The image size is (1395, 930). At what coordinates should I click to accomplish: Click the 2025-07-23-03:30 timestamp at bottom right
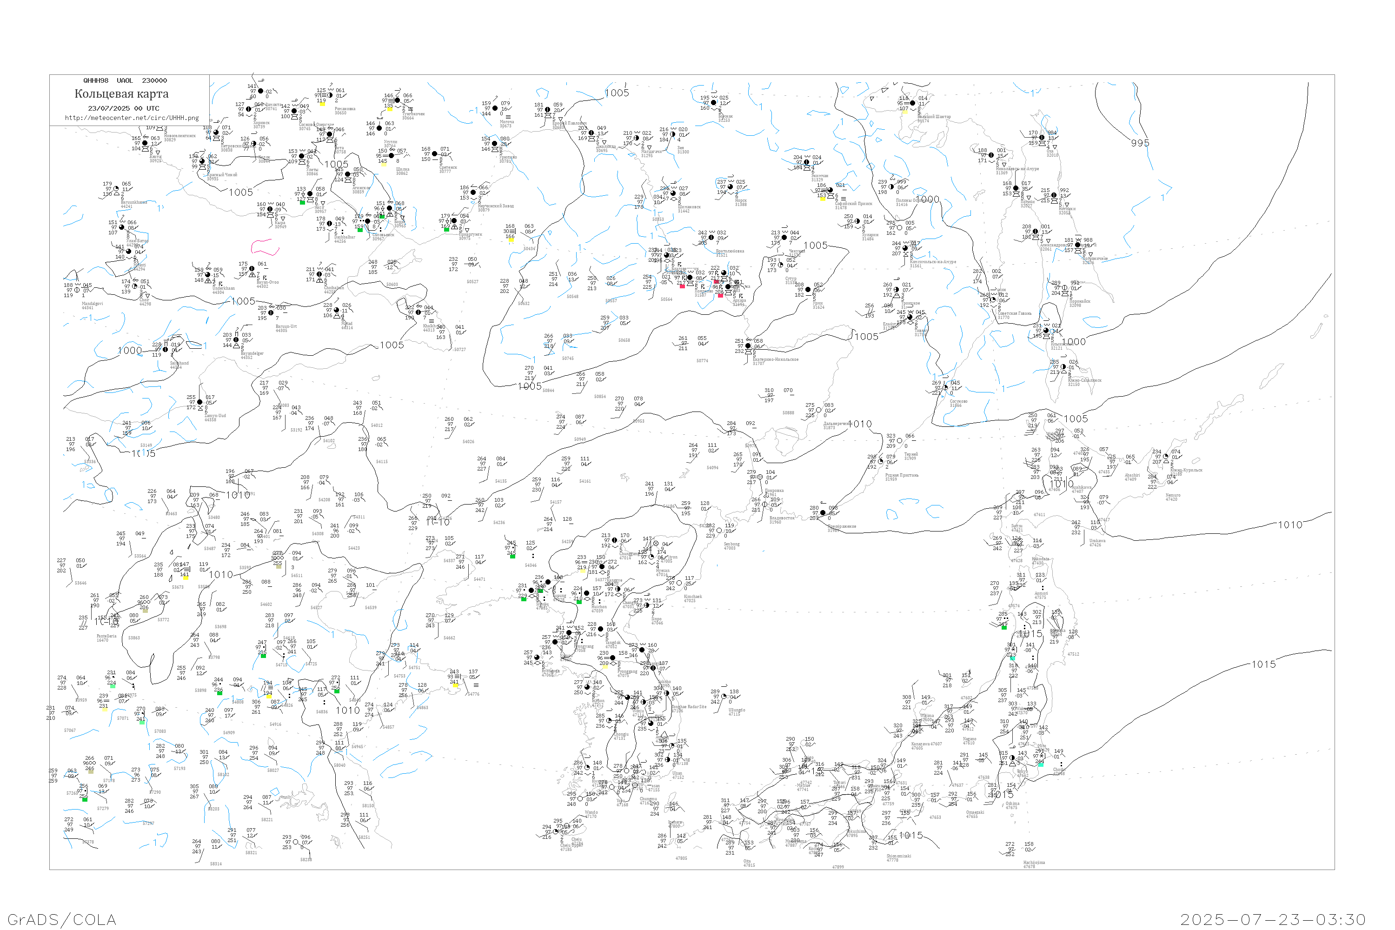click(x=1273, y=919)
